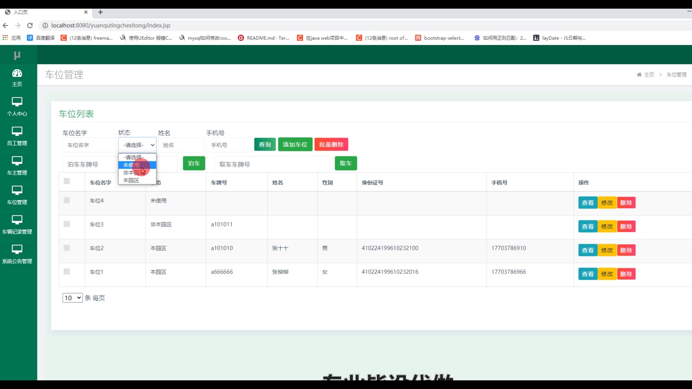The width and height of the screenshot is (692, 389).
Task: Choose 本园区 from the status list
Action: click(x=131, y=180)
